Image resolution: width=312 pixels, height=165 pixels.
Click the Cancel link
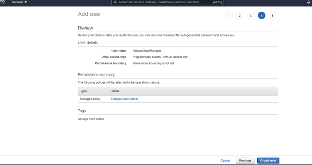[225, 160]
